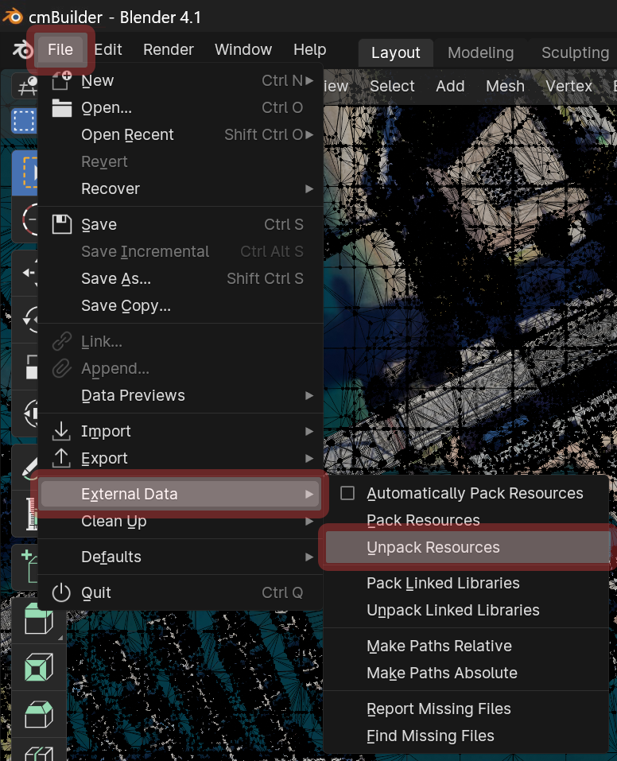The width and height of the screenshot is (617, 761).
Task: Click the Bevel tool icon
Action: (38, 714)
